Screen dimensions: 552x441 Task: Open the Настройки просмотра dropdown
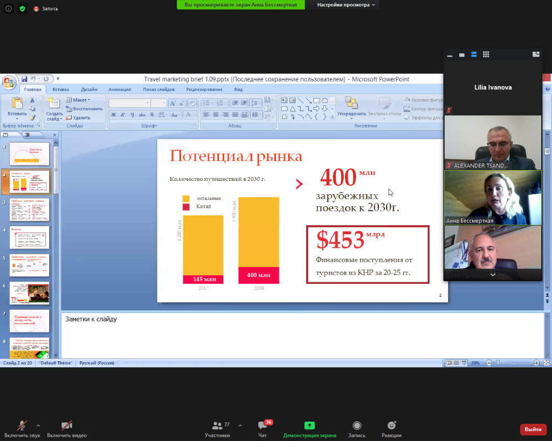click(346, 4)
